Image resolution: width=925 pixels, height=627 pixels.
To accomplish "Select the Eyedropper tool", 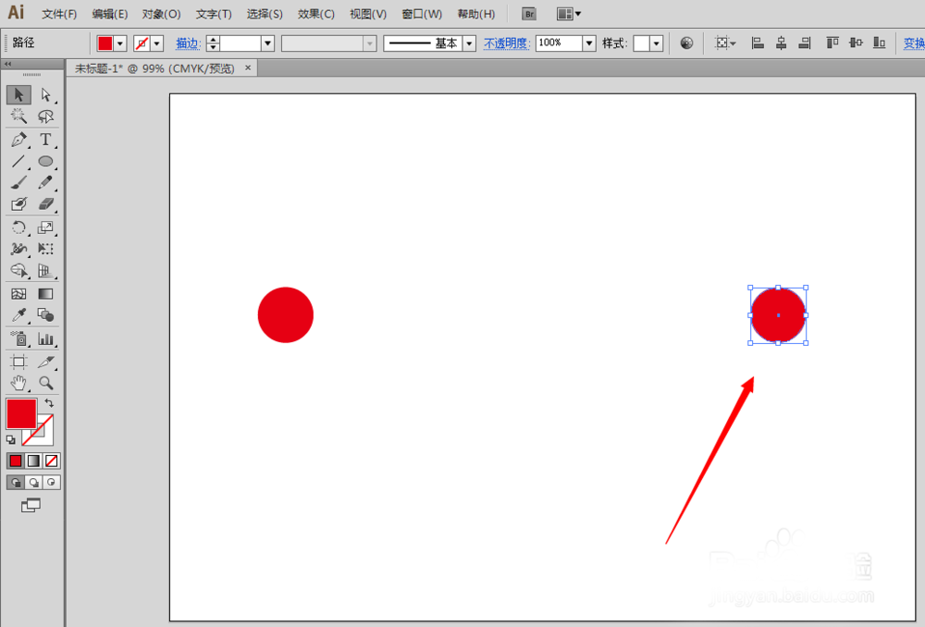I will click(x=18, y=315).
